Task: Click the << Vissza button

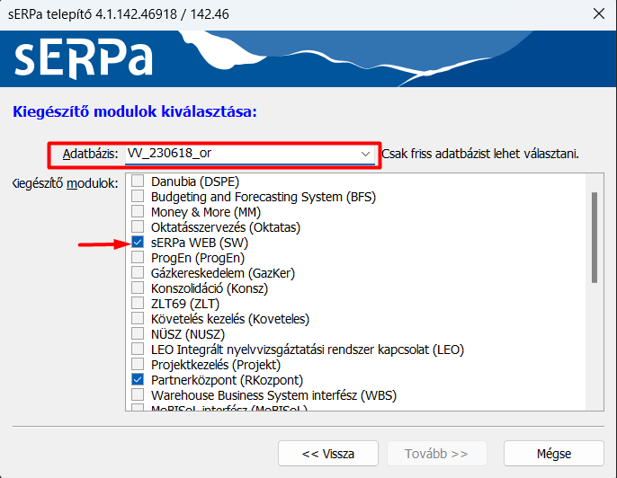Action: tap(328, 454)
